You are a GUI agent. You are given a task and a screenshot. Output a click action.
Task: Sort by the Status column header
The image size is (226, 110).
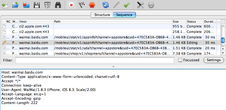195,22
